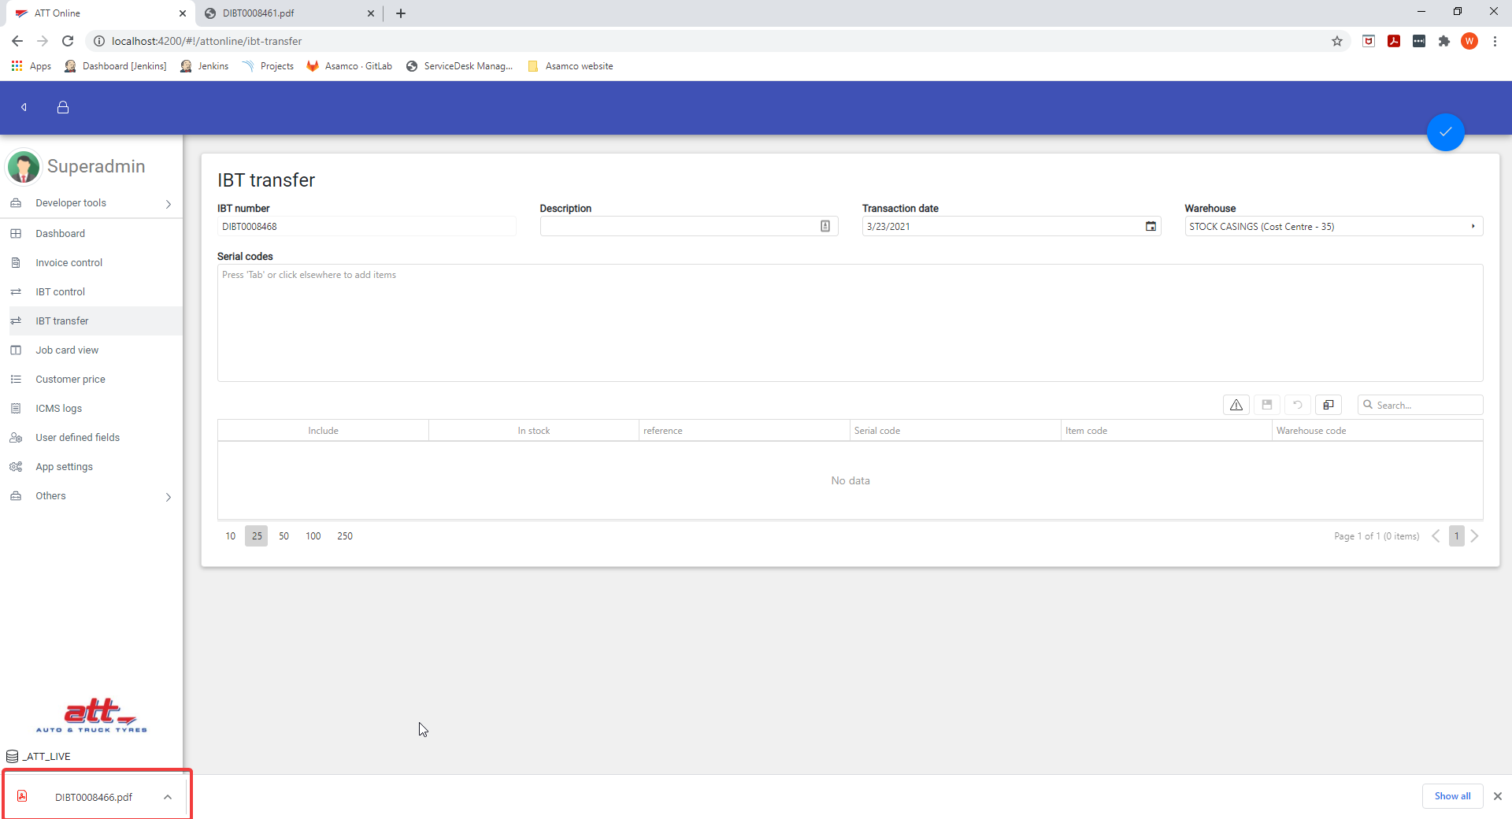This screenshot has height=819, width=1512.
Task: Open the Transaction date calendar picker
Action: (1151, 227)
